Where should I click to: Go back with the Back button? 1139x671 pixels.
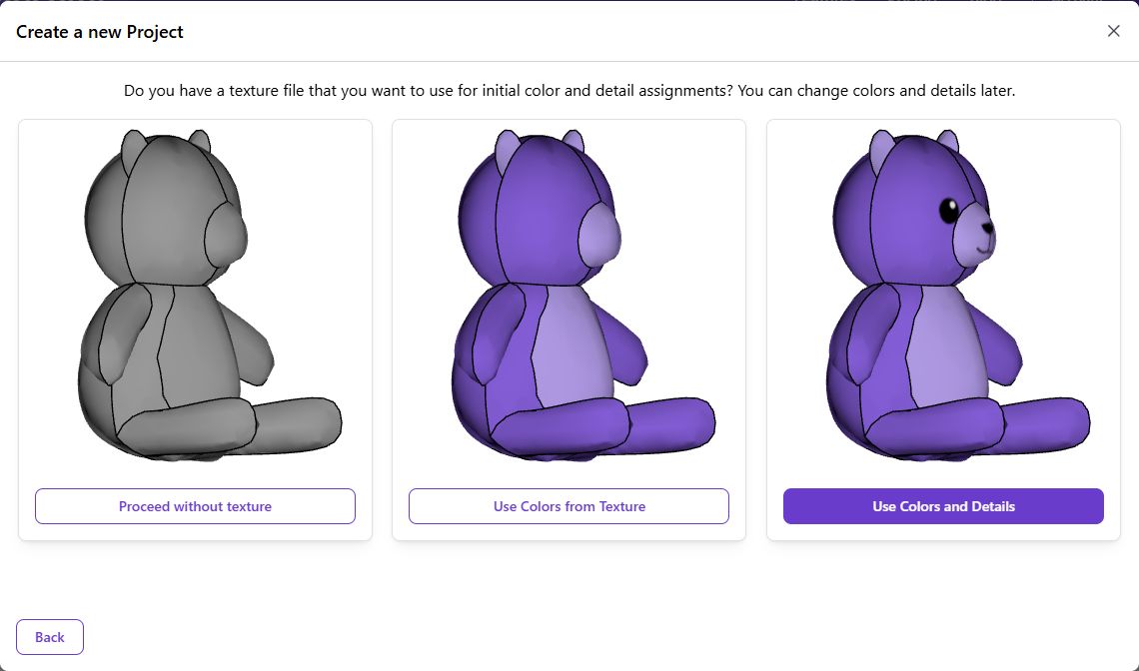click(49, 637)
